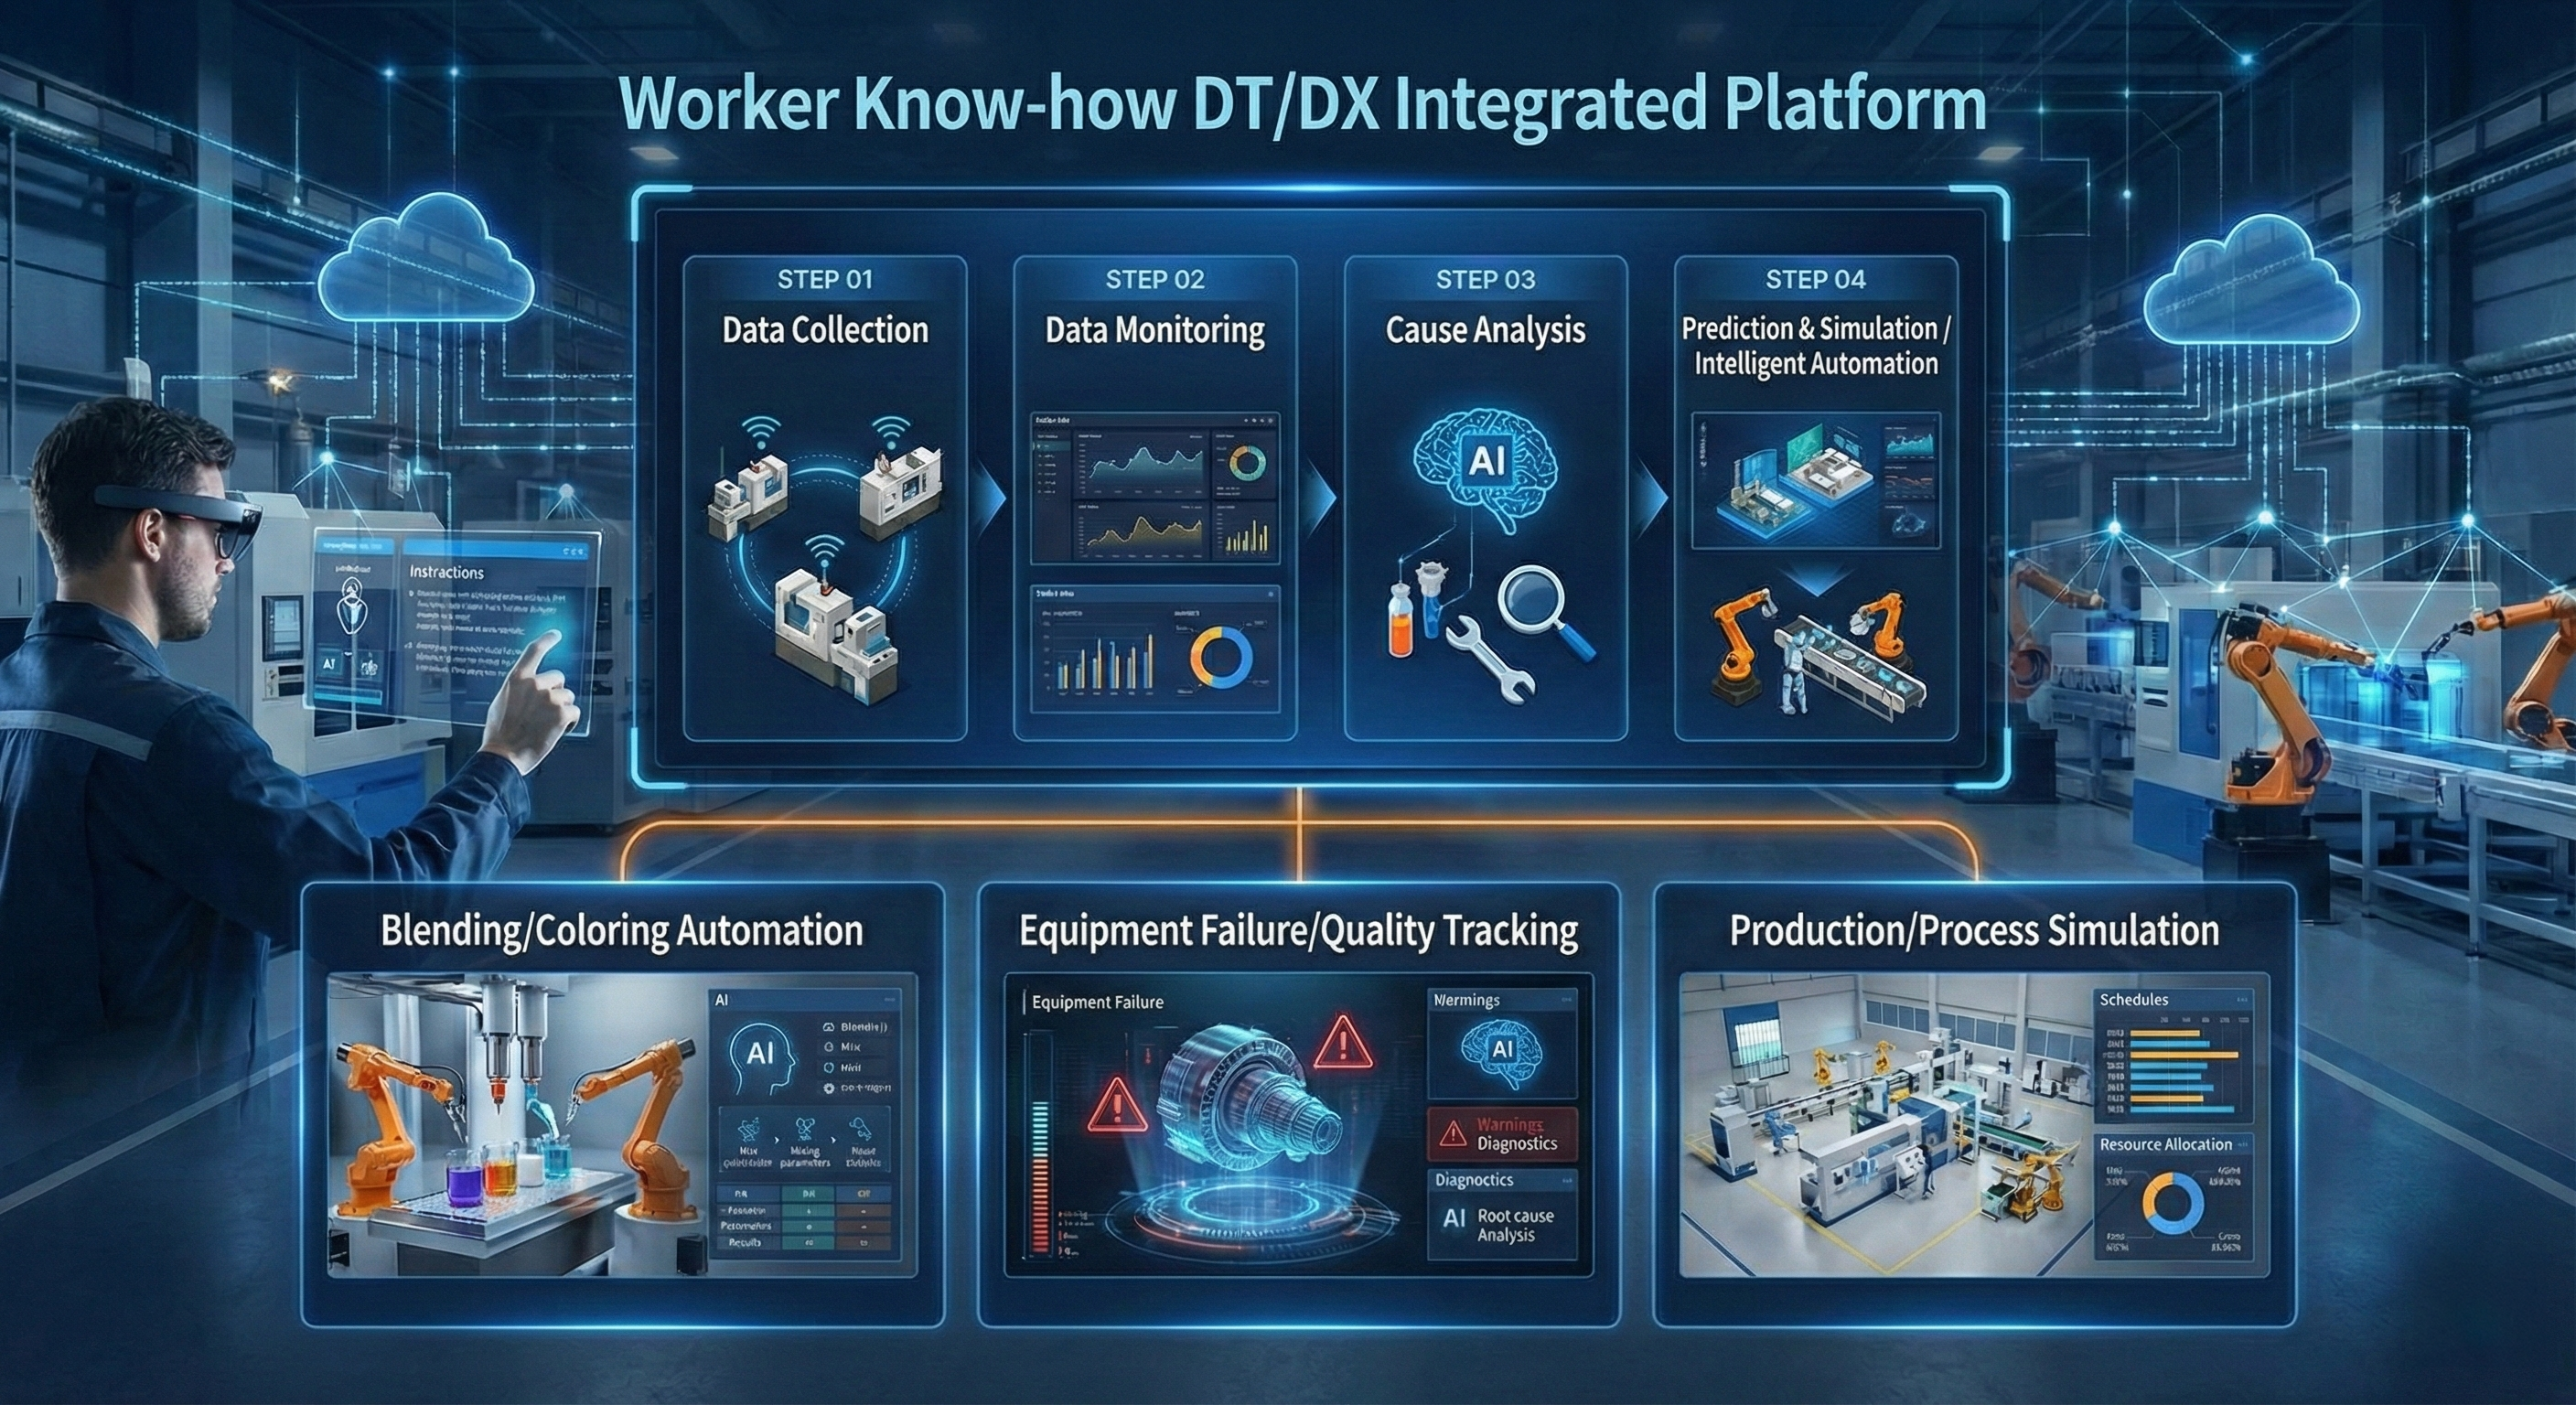Image resolution: width=2576 pixels, height=1405 pixels.
Task: Tap the AI tile on the worker's AR panel
Action: tap(330, 663)
